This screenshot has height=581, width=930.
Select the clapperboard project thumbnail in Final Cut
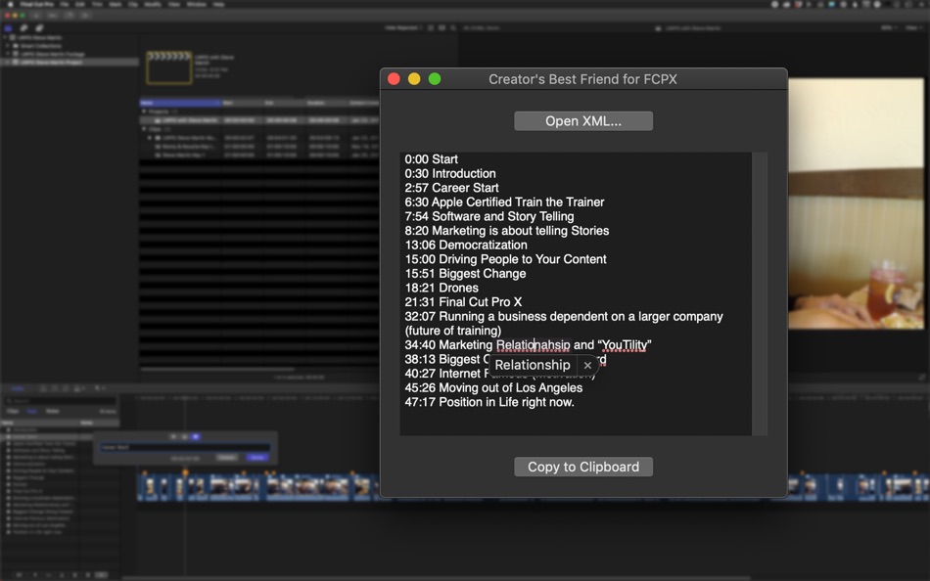tap(169, 67)
